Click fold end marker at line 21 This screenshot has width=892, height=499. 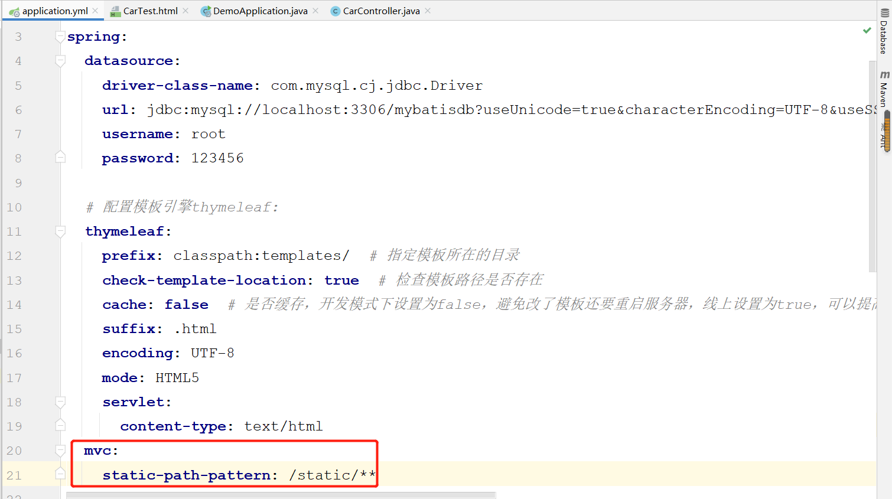60,474
